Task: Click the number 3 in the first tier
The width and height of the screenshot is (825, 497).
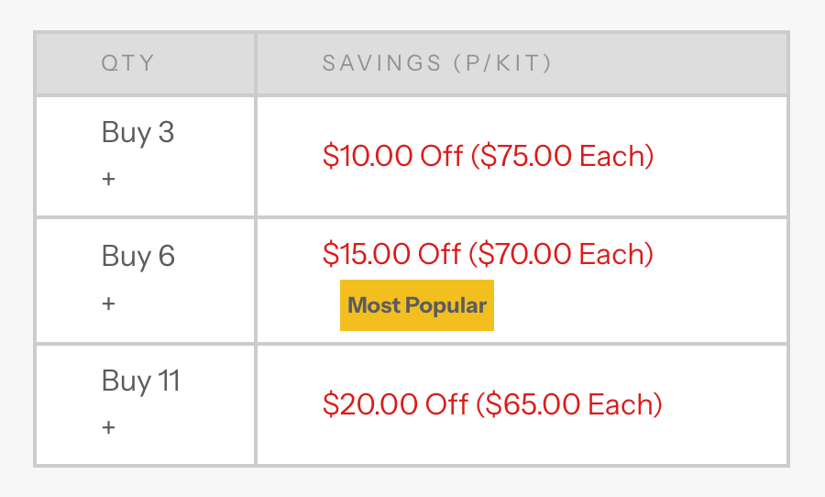Action: click(166, 133)
